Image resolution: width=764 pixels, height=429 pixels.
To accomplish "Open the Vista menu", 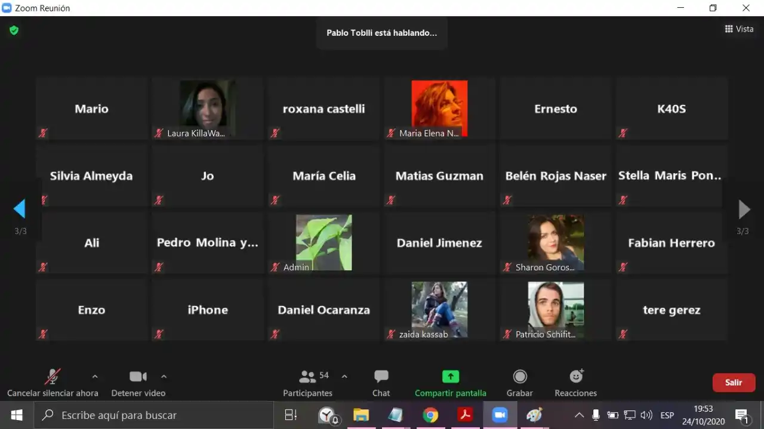I will coord(739,29).
